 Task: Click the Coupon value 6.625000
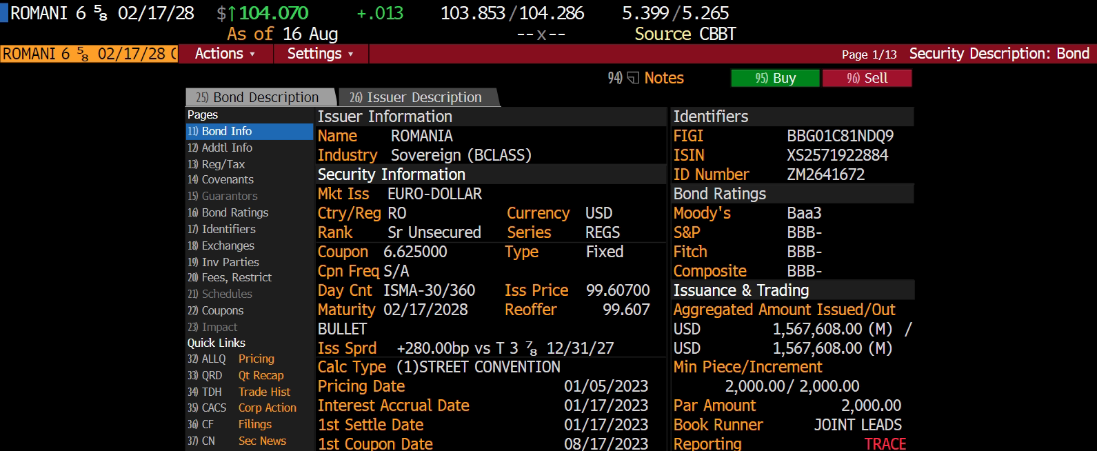[415, 252]
